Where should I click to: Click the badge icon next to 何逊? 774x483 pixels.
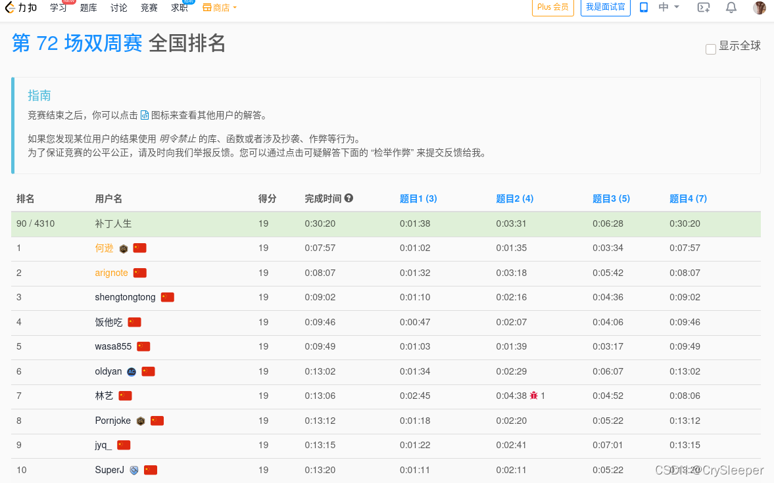(x=124, y=248)
